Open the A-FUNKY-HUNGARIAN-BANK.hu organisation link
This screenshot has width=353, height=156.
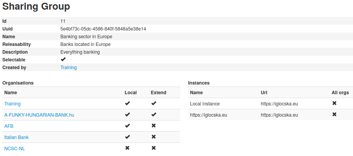(39, 115)
